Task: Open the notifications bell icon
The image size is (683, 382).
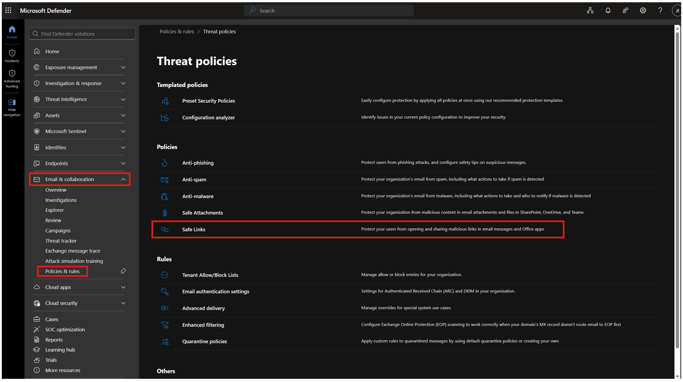Action: (x=608, y=10)
